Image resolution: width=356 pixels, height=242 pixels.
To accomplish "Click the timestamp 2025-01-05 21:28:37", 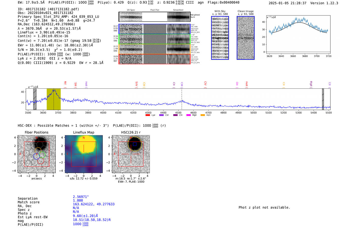I will [288, 3].
